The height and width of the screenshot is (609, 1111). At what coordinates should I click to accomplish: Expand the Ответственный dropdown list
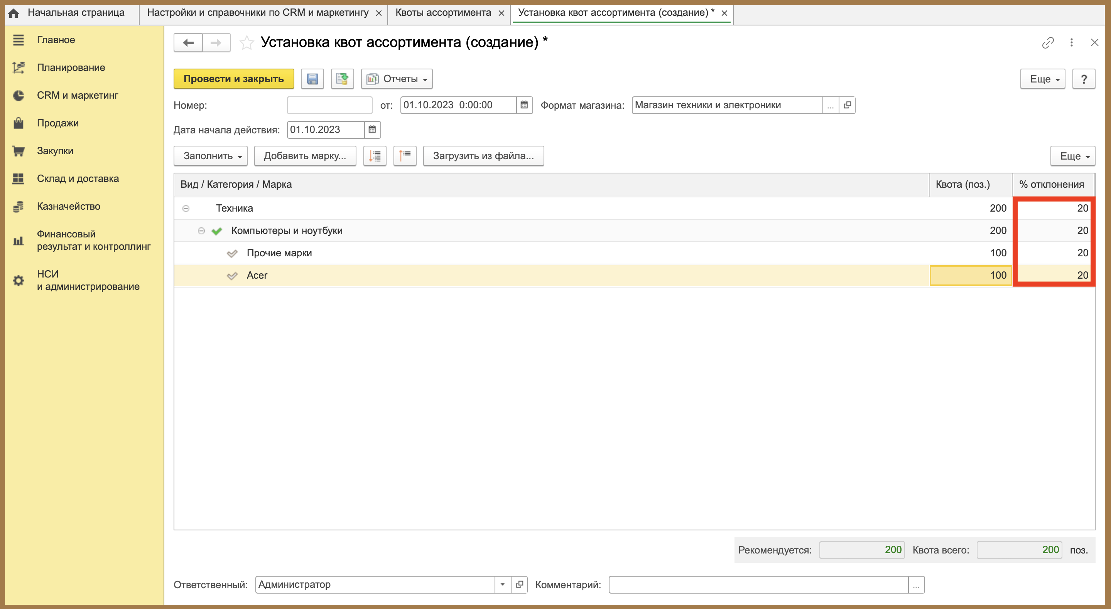pyautogui.click(x=502, y=585)
